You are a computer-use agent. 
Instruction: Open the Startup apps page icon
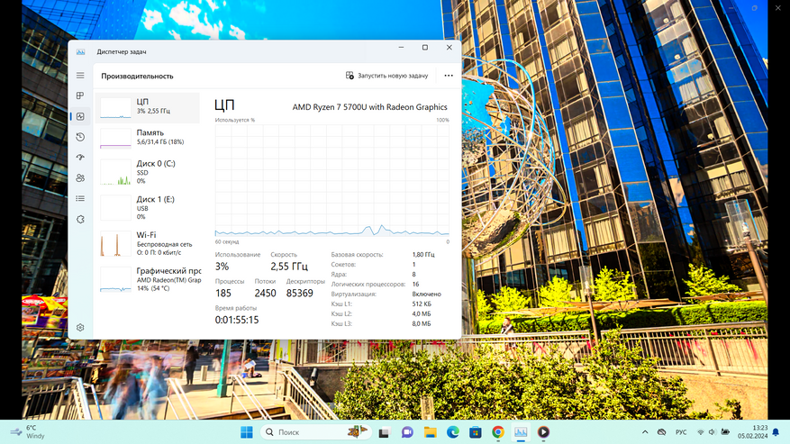click(x=80, y=158)
